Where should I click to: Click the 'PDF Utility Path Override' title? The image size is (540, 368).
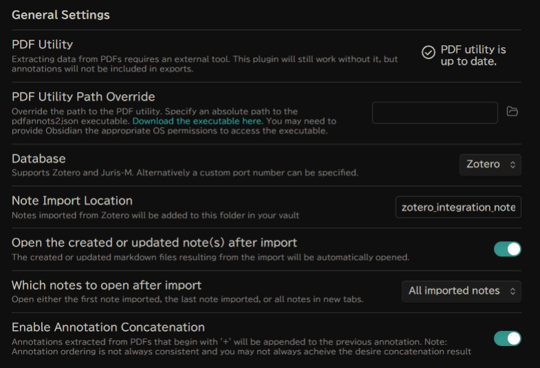tap(83, 97)
